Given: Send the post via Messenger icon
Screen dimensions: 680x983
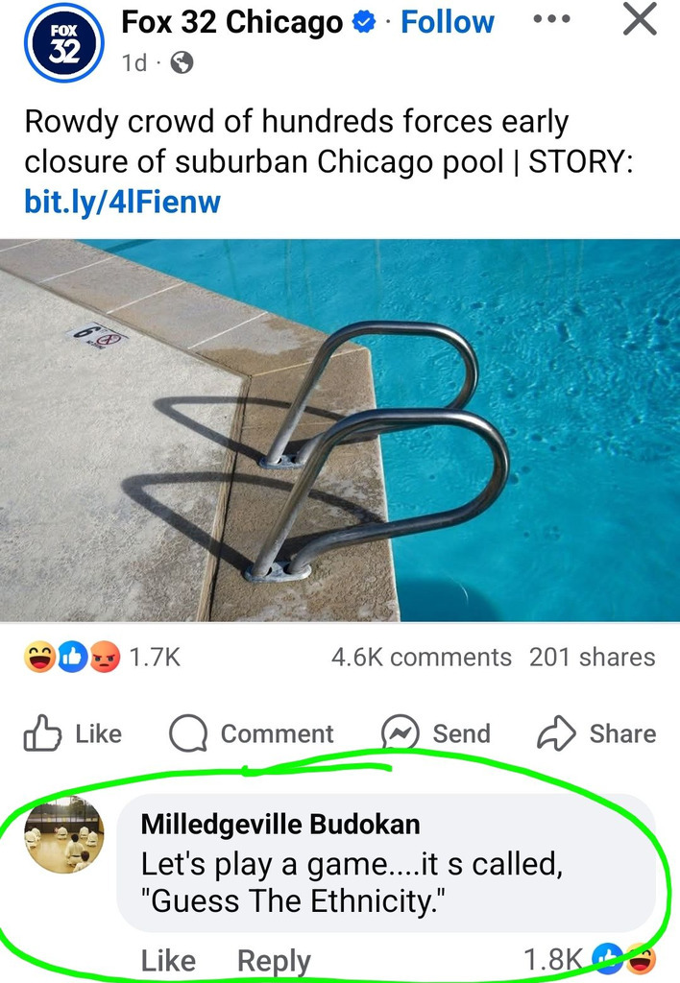Looking at the screenshot, I should (x=436, y=732).
